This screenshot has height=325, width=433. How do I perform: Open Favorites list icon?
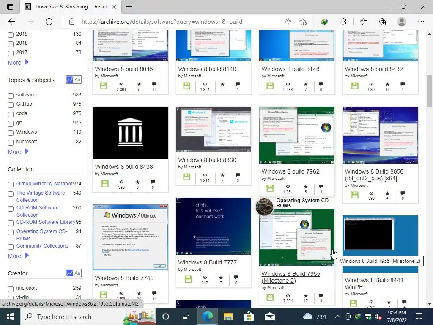[363, 22]
